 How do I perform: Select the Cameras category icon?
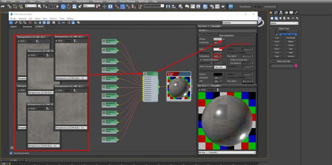click(x=285, y=19)
